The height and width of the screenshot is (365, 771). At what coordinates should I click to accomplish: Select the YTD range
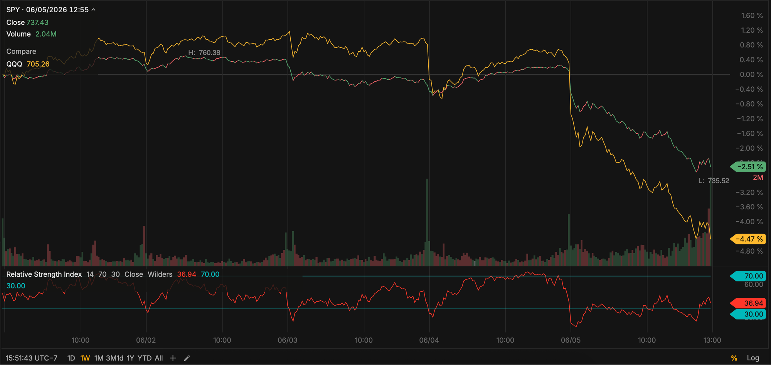145,358
